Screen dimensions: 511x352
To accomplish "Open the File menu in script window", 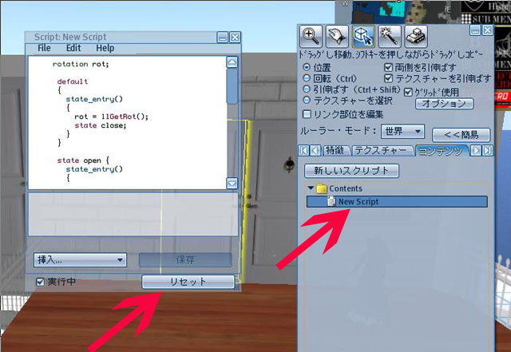I will pyautogui.click(x=44, y=48).
